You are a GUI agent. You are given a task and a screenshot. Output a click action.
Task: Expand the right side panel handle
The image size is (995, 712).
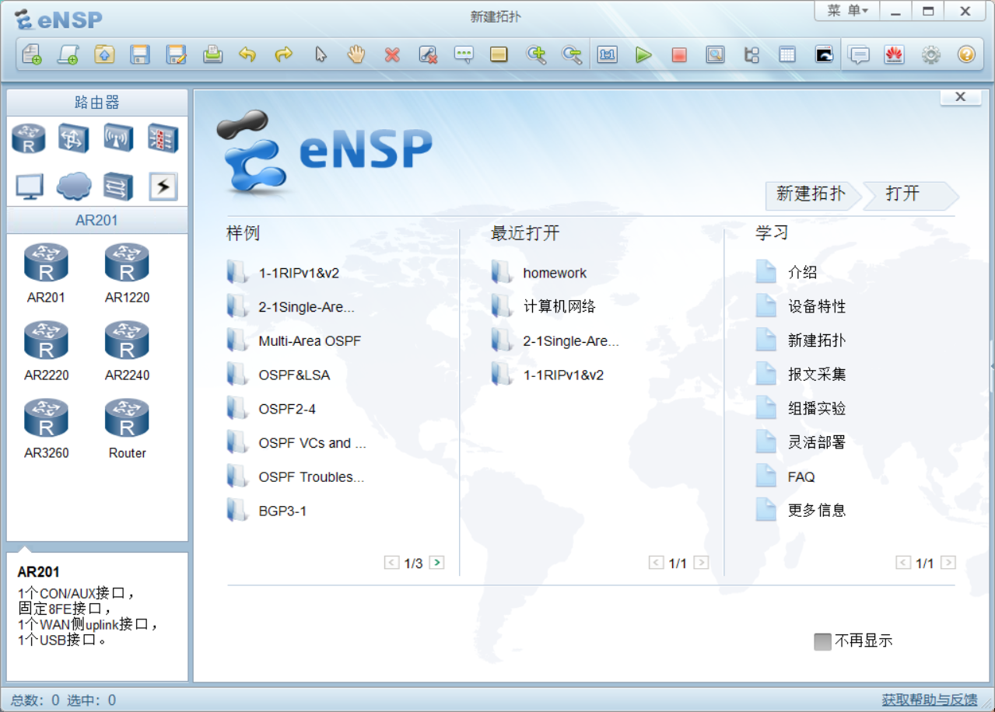[x=992, y=366]
